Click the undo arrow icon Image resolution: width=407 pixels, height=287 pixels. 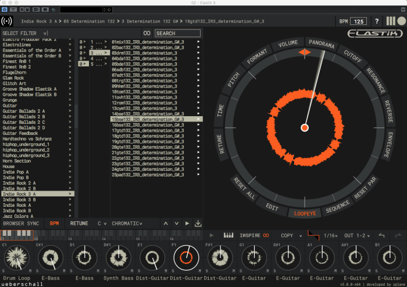point(381,235)
